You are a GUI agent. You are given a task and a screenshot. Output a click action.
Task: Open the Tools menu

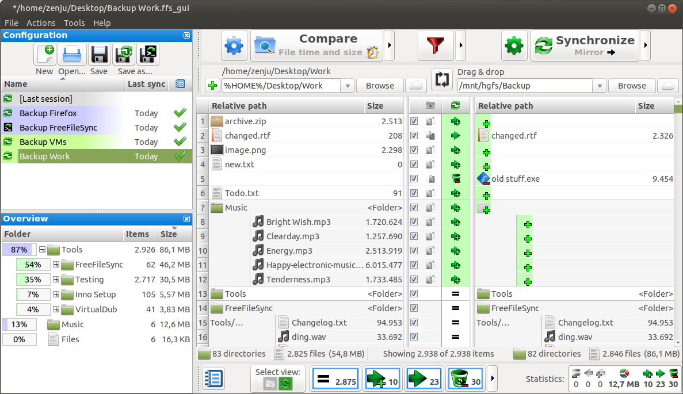(x=74, y=23)
